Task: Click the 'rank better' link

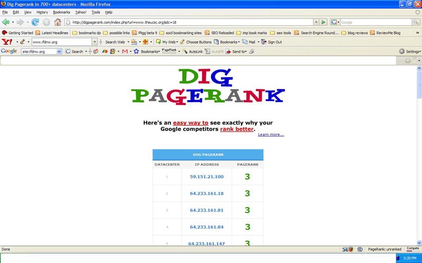Action: click(237, 129)
